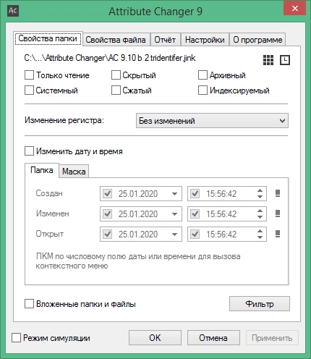Open the Открыт date picker arrow
Screen dimensions: 311x359
pos(174,235)
